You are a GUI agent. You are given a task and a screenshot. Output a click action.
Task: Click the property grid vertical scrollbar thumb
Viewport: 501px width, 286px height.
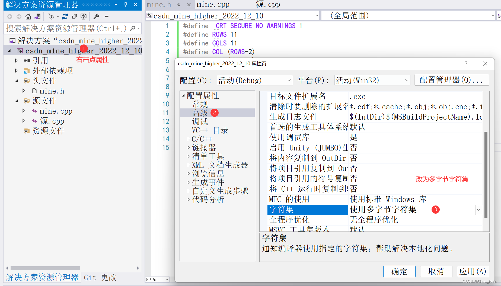click(x=486, y=175)
